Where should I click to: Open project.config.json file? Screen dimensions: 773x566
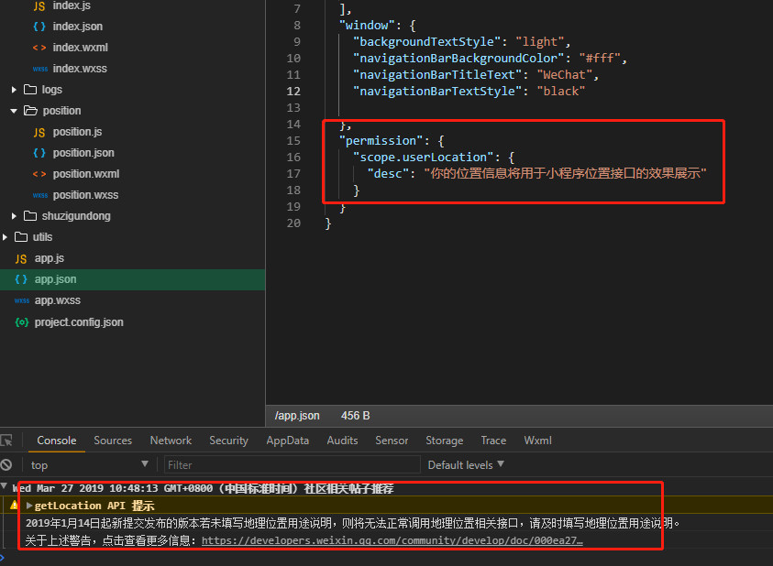click(79, 322)
